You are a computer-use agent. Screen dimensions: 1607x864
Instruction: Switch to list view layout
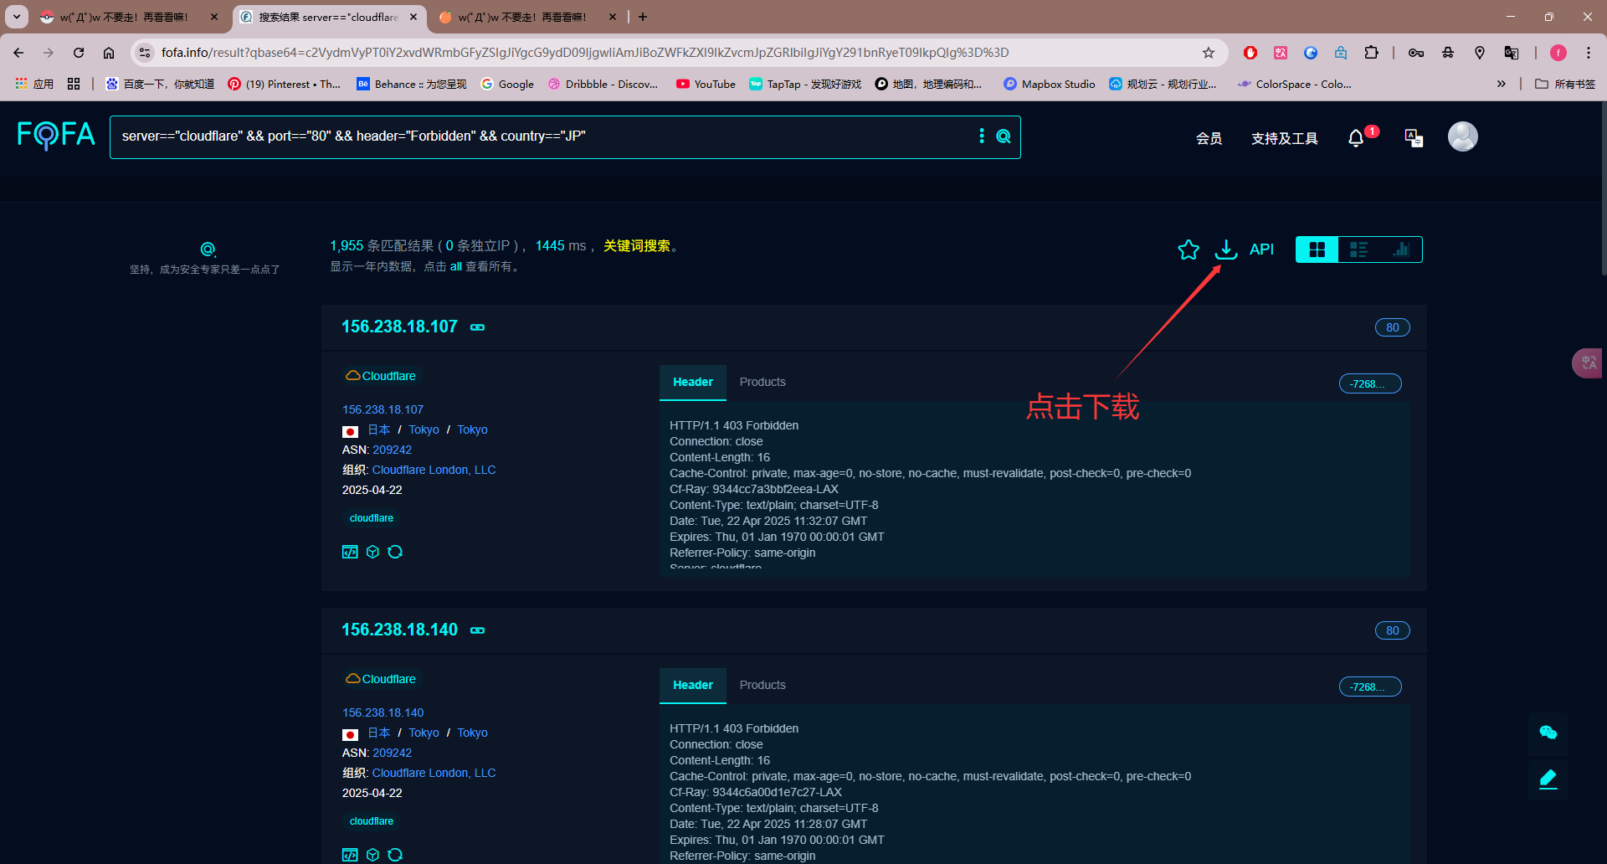coord(1358,249)
